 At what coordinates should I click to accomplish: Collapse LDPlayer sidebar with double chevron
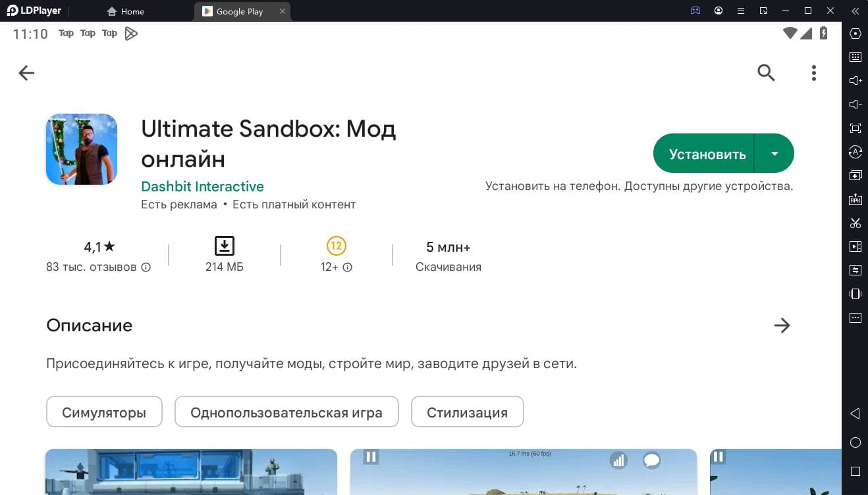(x=855, y=11)
